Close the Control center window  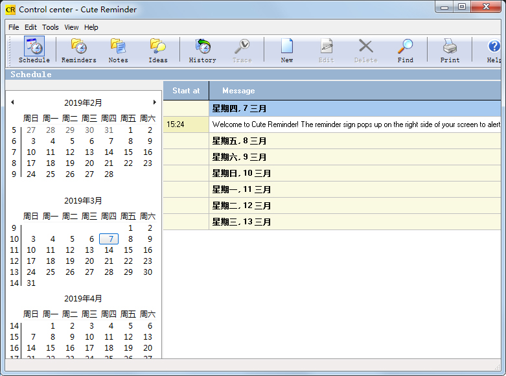coord(486,7)
